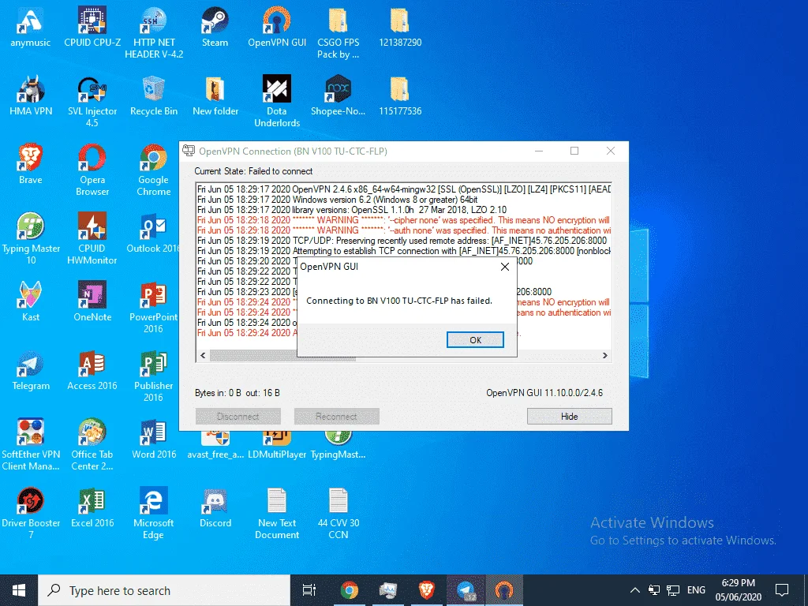The width and height of the screenshot is (808, 606).
Task: Switch to Brave on the taskbar
Action: click(427, 590)
